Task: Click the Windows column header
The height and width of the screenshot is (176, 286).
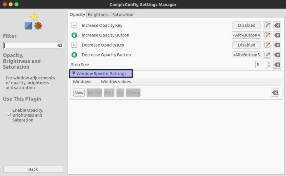Action: point(85,82)
